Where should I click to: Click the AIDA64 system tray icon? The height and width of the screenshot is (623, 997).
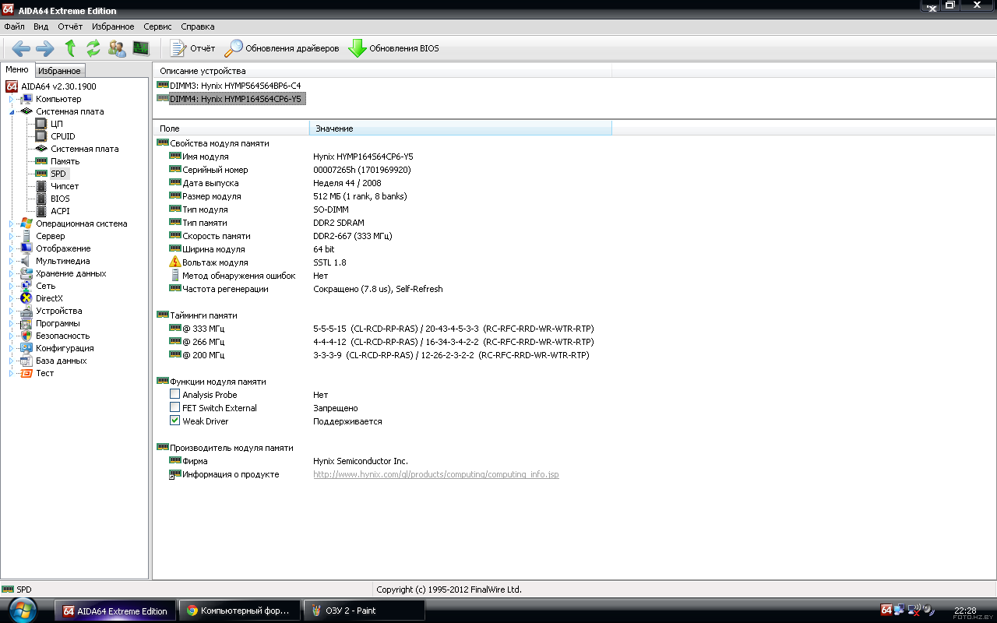(x=886, y=610)
